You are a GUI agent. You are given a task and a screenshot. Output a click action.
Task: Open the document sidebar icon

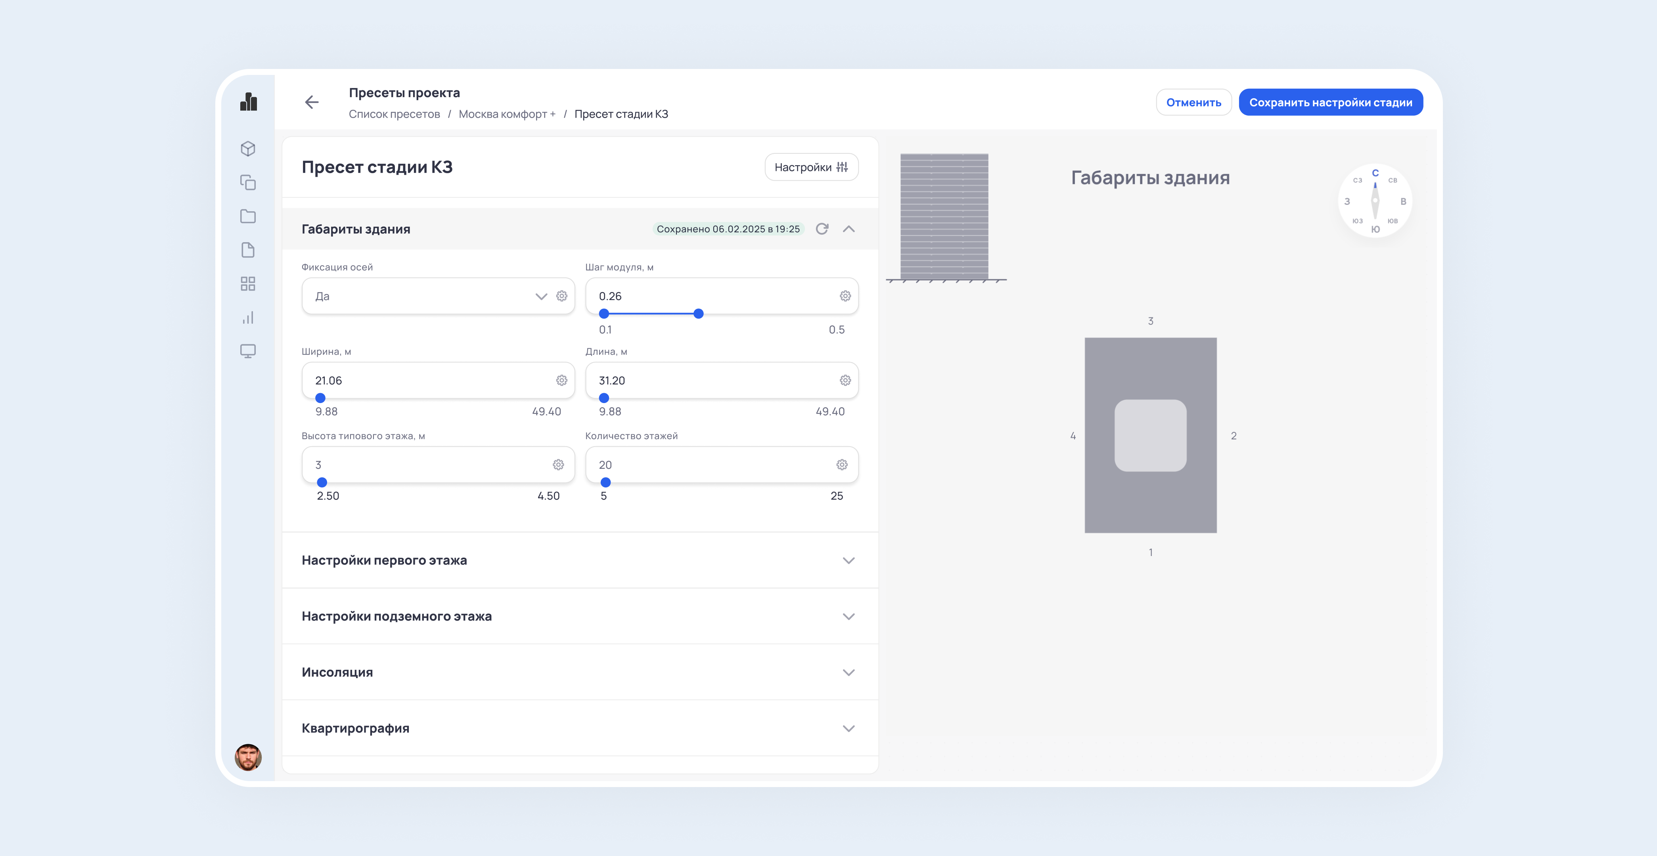248,250
